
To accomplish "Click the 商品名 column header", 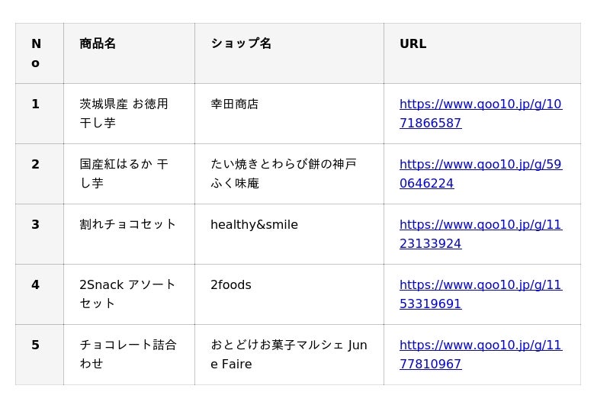I will (98, 44).
